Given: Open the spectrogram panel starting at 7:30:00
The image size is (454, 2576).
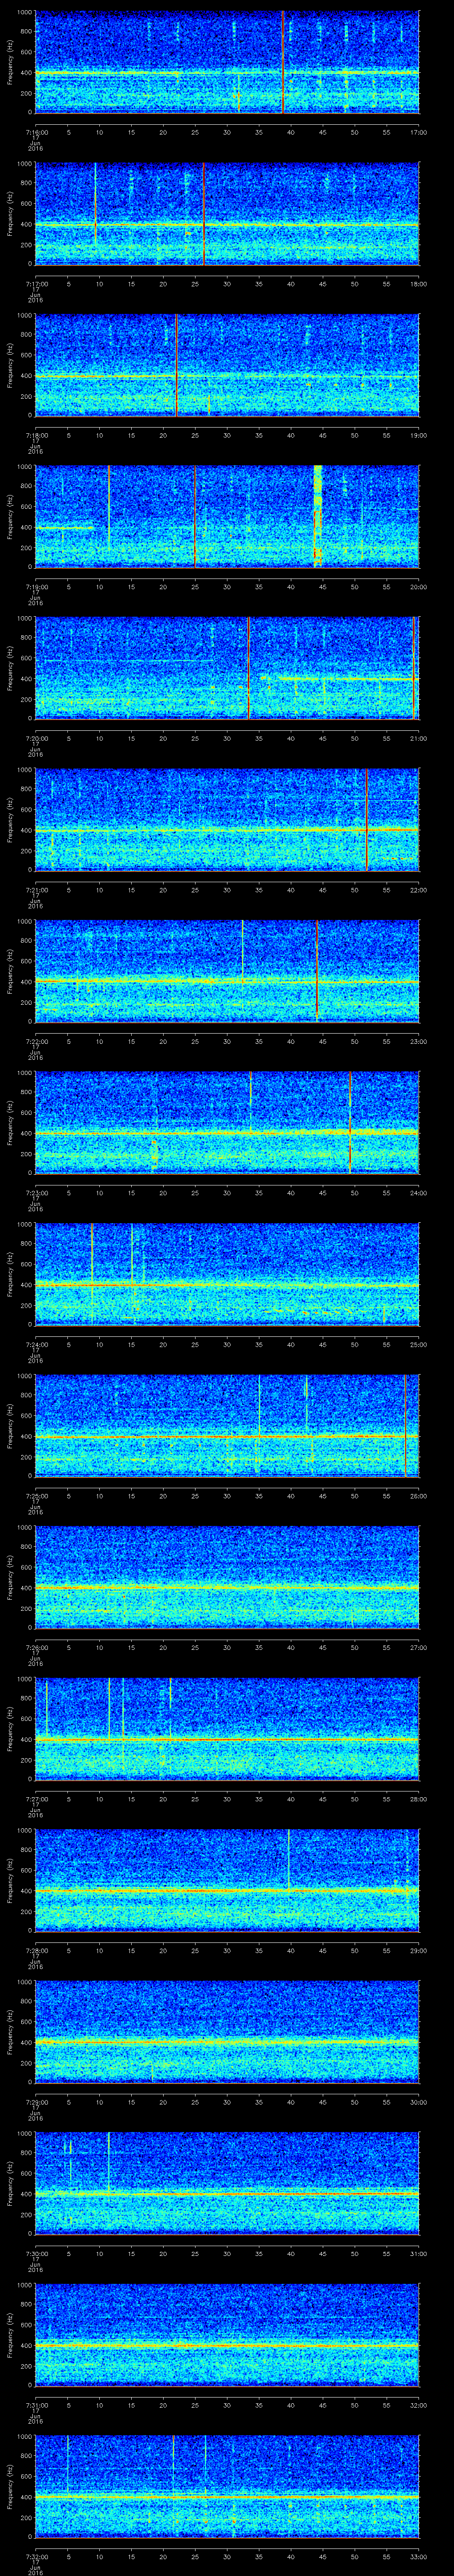Looking at the screenshot, I should (x=227, y=2184).
